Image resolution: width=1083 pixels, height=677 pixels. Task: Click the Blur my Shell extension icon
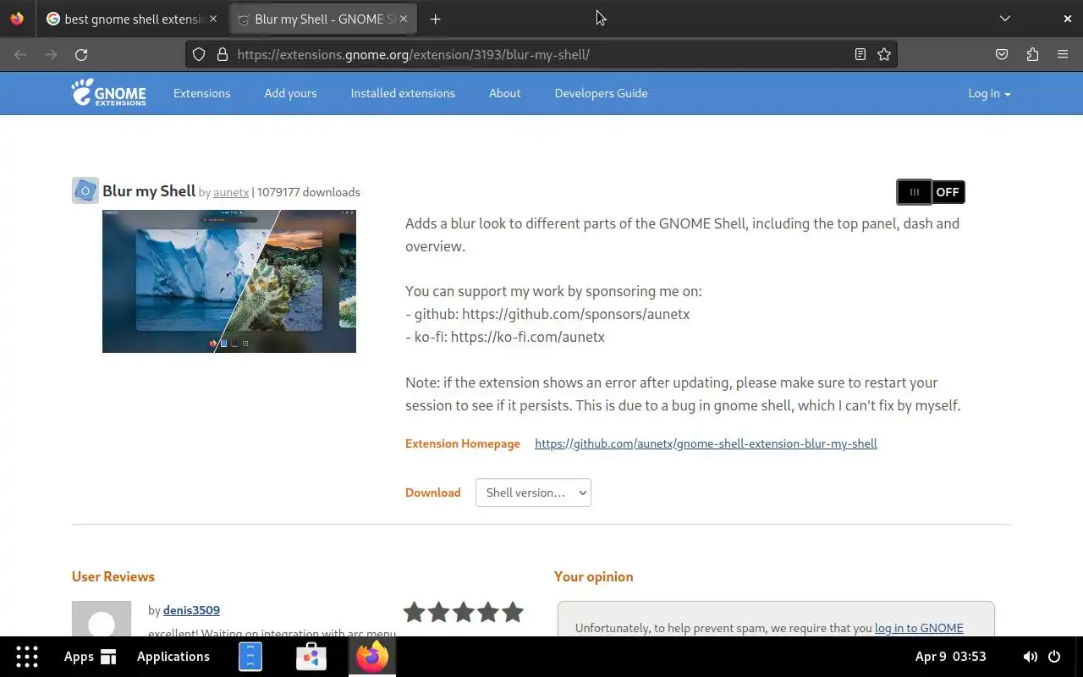85,190
